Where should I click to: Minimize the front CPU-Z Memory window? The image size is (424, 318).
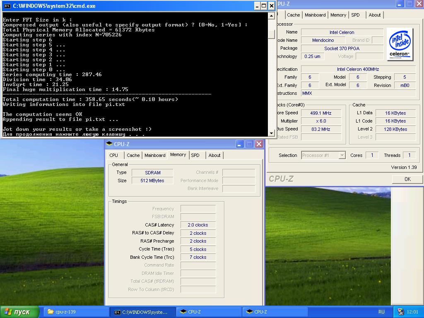pos(239,144)
